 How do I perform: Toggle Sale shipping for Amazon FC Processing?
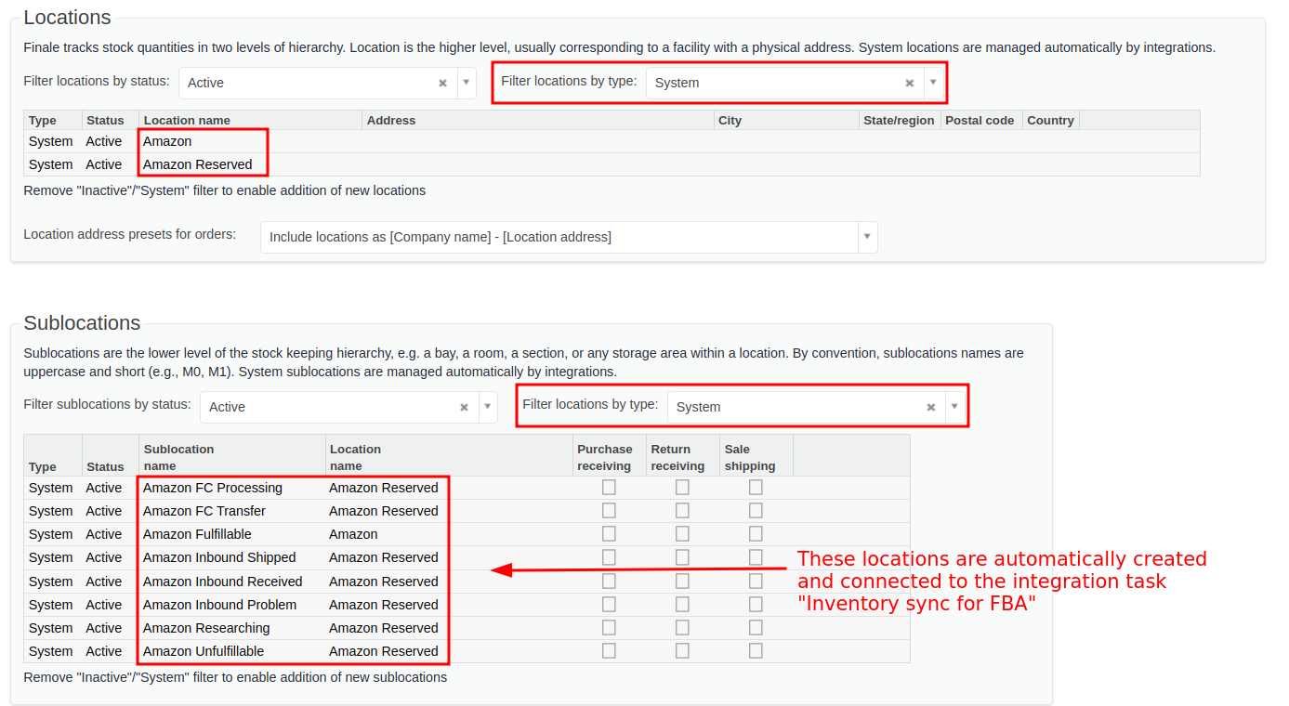click(756, 487)
